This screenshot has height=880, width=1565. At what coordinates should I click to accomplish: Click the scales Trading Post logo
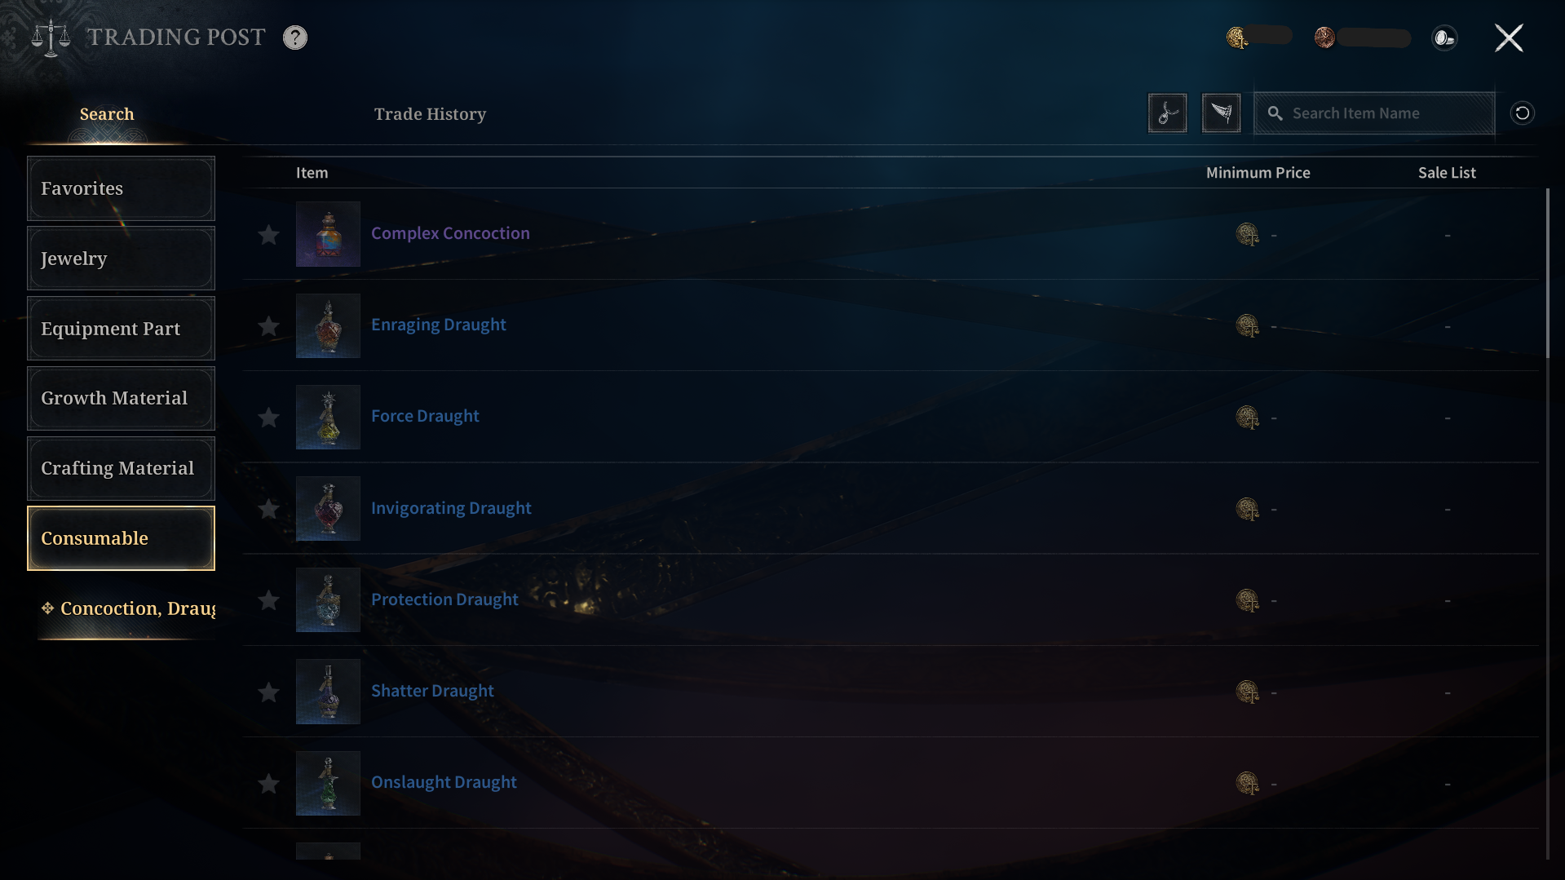coord(51,38)
